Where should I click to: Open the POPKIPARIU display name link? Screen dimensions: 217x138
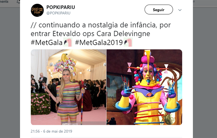coord(61,7)
